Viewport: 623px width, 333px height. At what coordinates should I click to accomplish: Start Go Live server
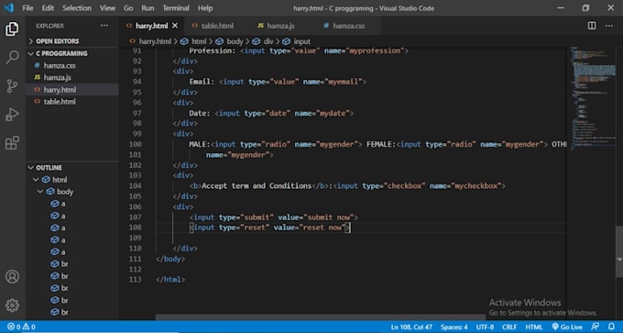[x=567, y=327]
